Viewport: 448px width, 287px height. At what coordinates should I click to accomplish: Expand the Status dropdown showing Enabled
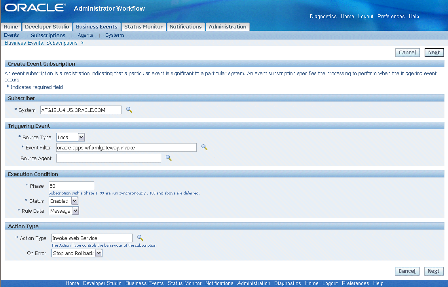(74, 201)
